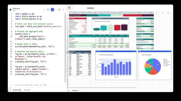The width and height of the screenshot is (181, 101).
Task: Click the Python logo icon beside Python4
Action: point(11,10)
